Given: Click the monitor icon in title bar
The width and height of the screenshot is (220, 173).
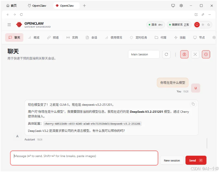Looking at the screenshot, I should click(173, 6).
